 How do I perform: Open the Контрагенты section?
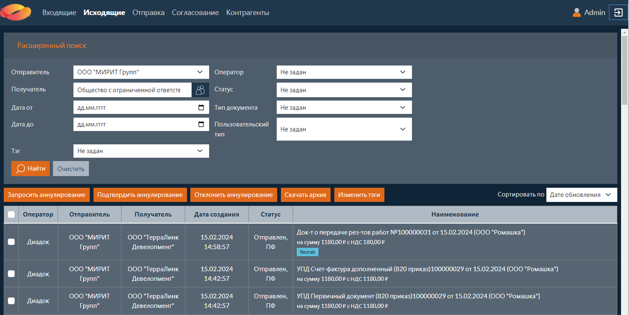pyautogui.click(x=248, y=13)
